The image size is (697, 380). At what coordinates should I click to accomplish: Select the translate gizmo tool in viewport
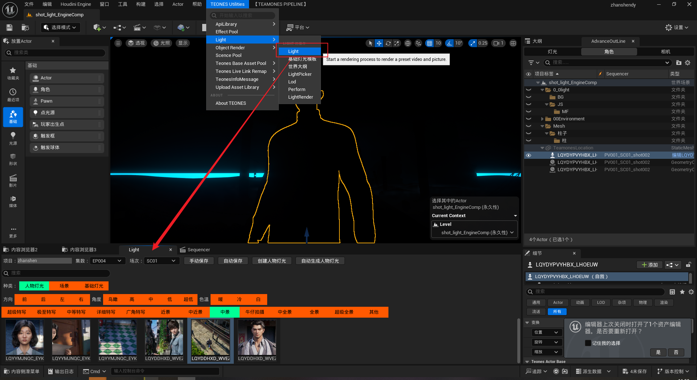(x=379, y=43)
